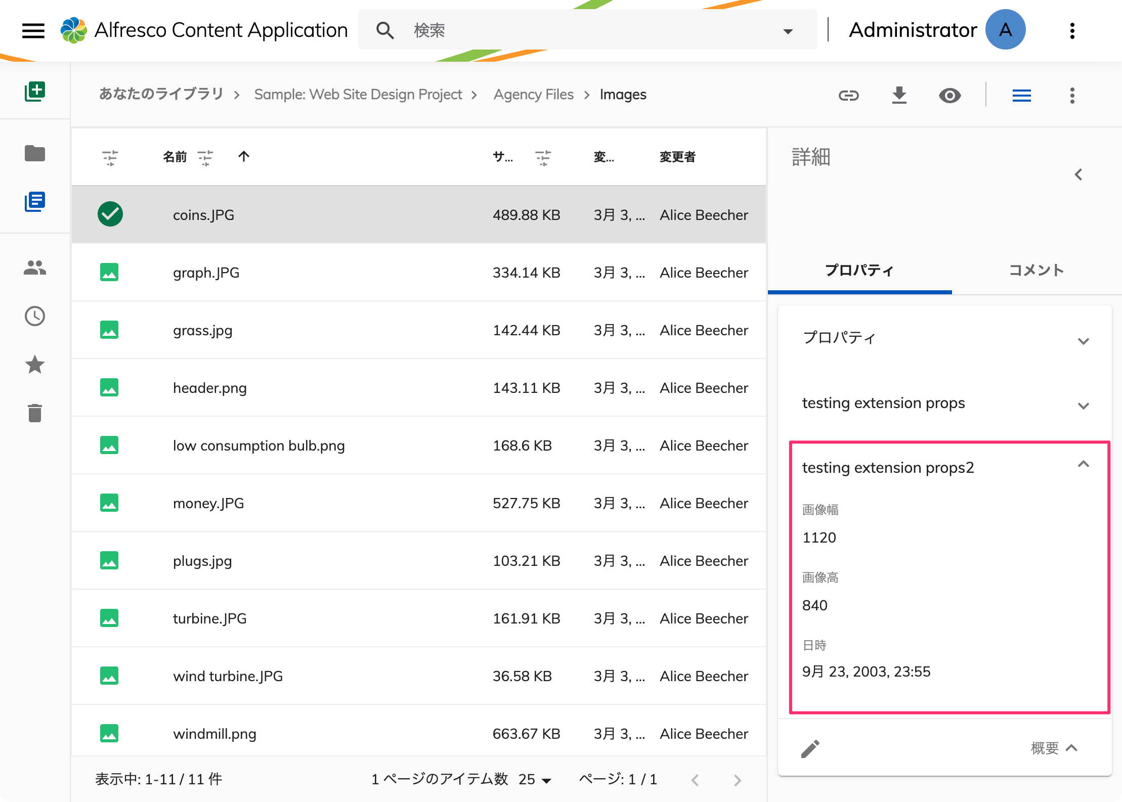
Task: Preview the file with the eye icon
Action: [950, 95]
